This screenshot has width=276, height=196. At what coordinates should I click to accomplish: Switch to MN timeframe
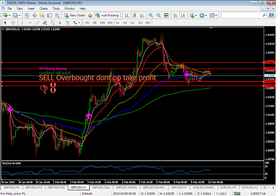coord(147,23)
